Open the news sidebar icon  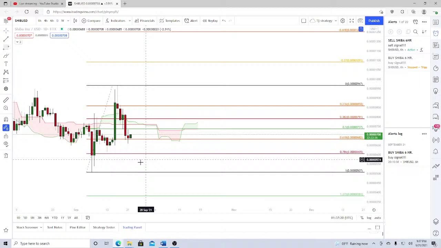pyautogui.click(x=436, y=45)
